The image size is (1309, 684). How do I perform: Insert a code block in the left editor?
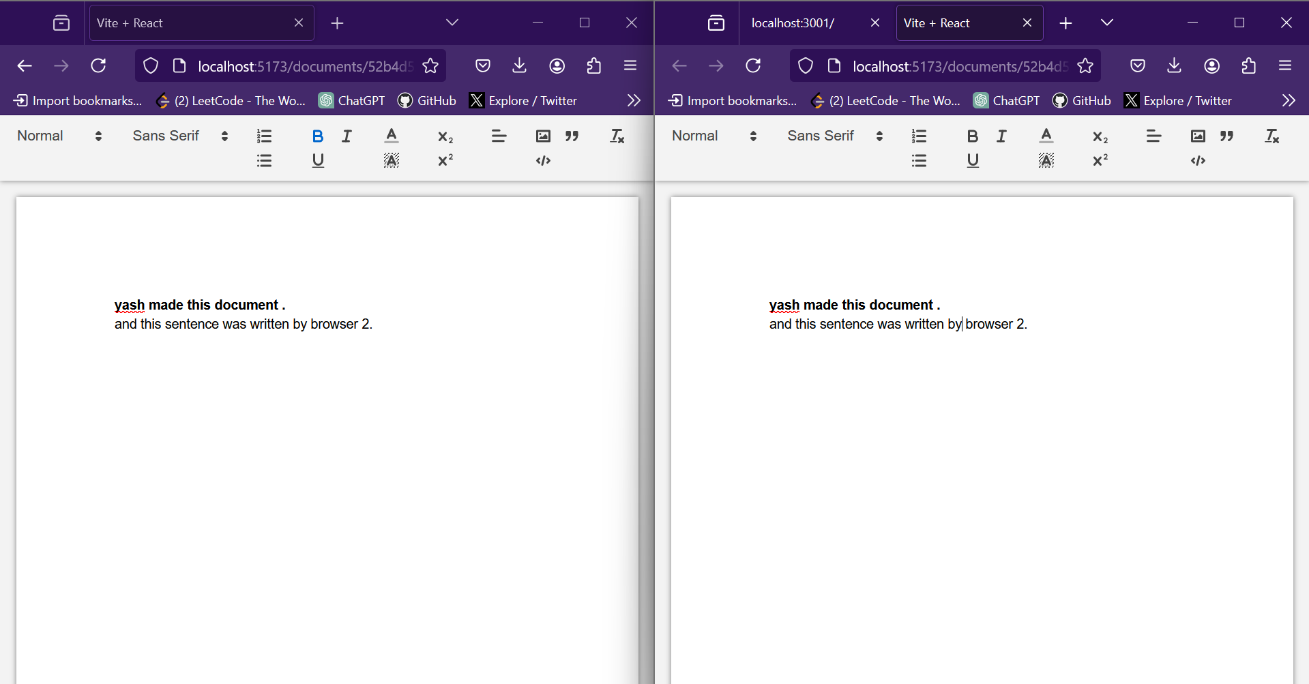coord(542,160)
